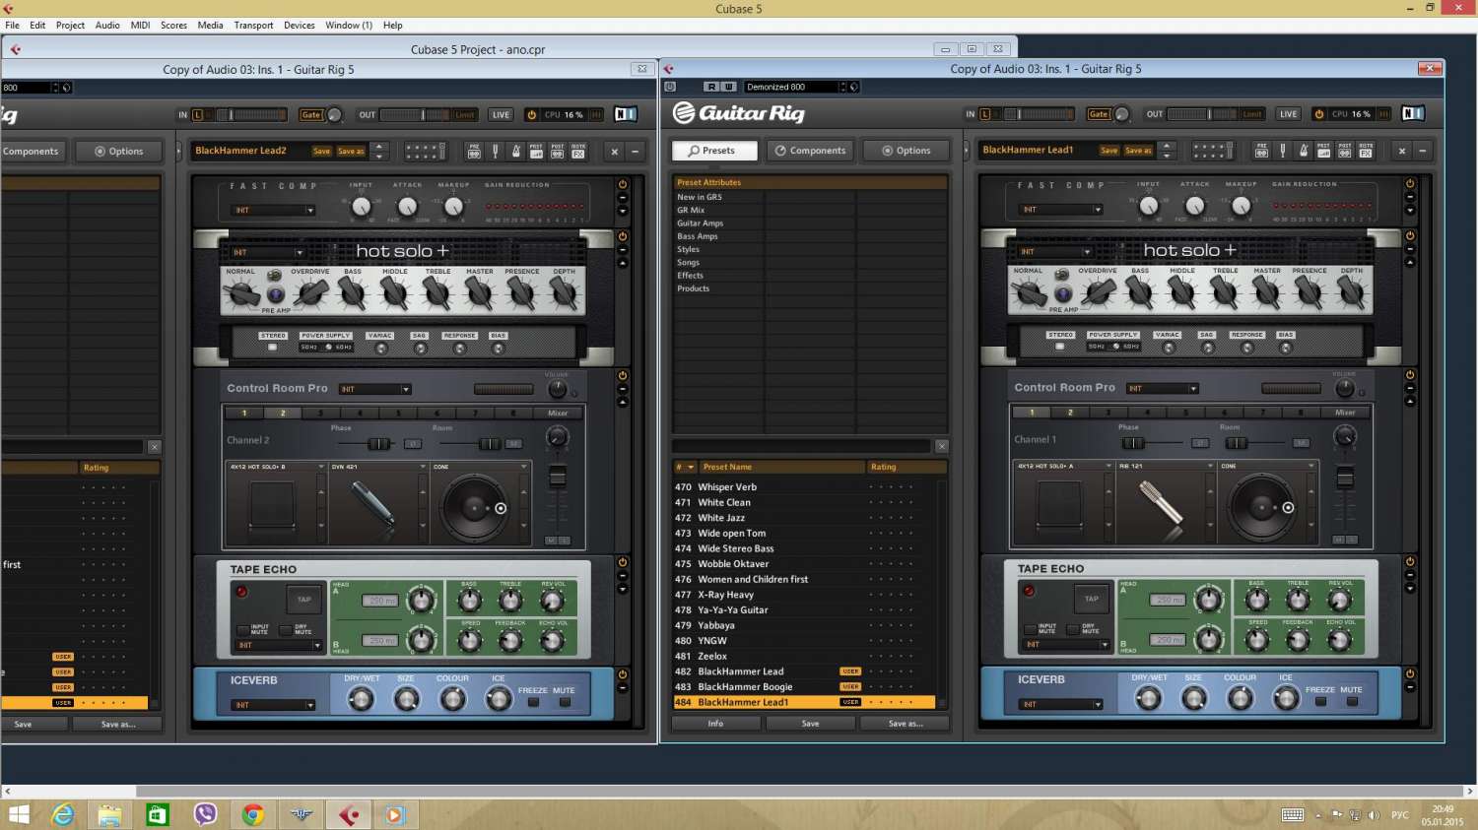Select the Yabbaya preset in the list
1478x830 pixels.
point(716,625)
